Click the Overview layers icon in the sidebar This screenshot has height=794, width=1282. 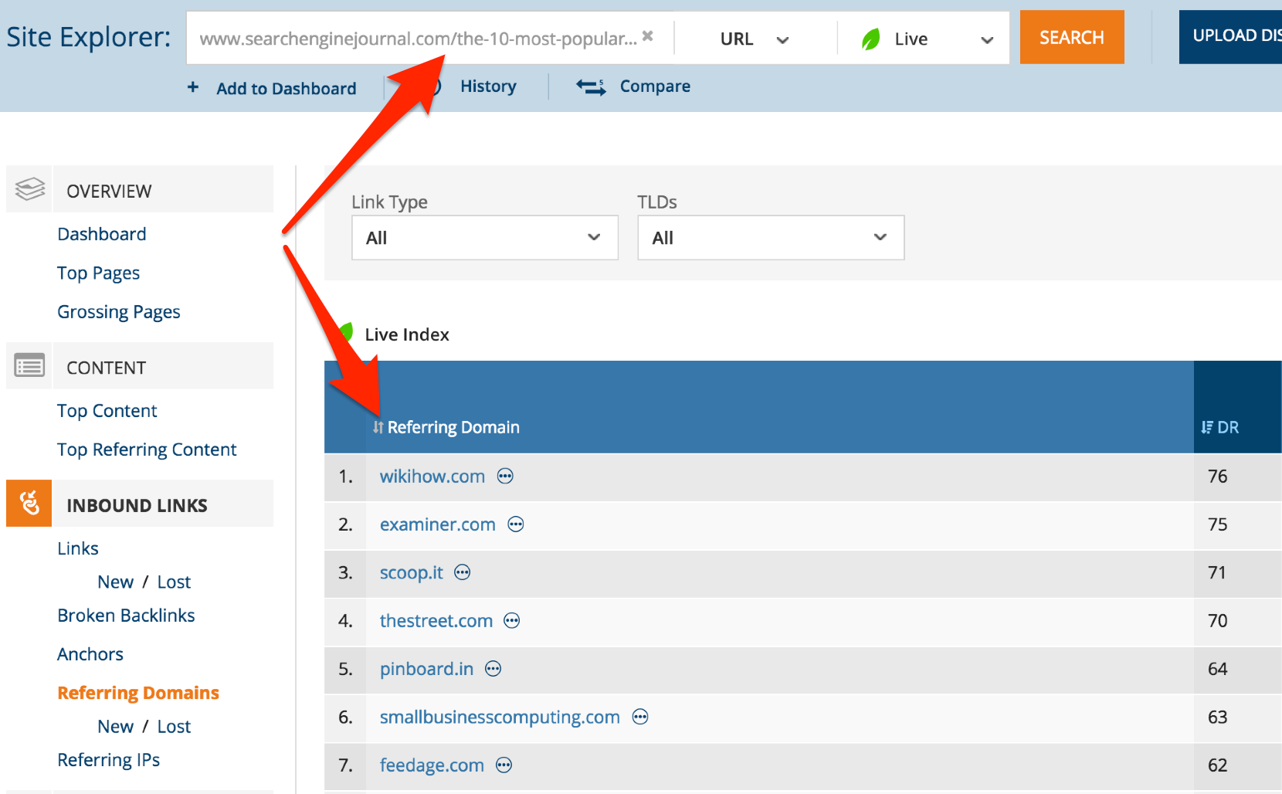coord(30,189)
